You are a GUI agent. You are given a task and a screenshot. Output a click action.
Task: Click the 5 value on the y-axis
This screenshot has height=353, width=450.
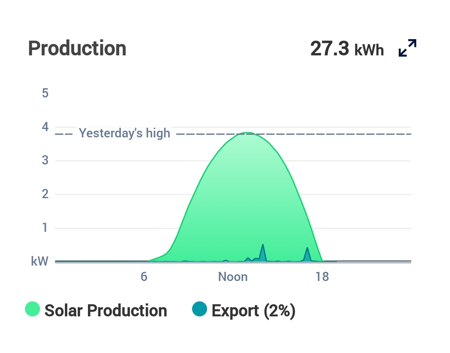click(x=45, y=93)
